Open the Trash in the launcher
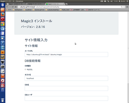 [3, 100]
